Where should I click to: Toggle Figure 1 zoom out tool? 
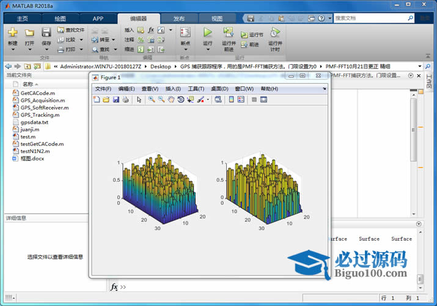(x=161, y=99)
